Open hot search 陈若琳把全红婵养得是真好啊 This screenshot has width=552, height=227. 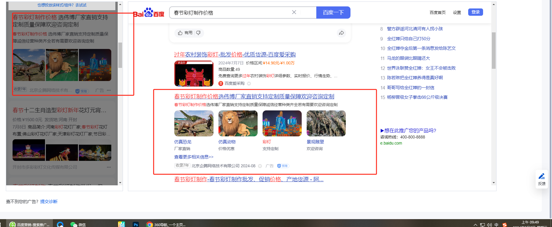[415, 78]
